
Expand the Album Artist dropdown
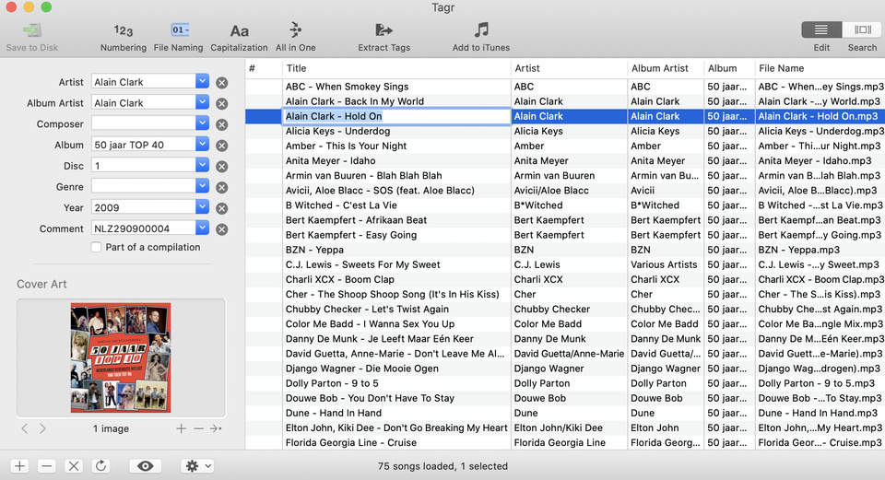tap(203, 102)
